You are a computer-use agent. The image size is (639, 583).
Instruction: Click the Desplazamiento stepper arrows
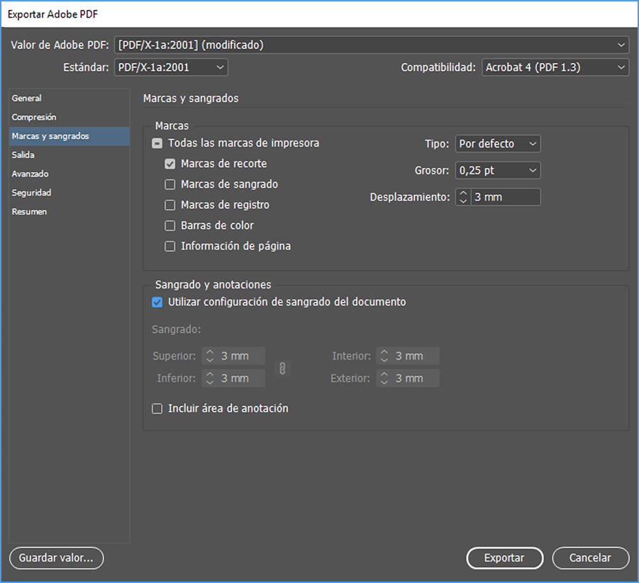coord(463,197)
